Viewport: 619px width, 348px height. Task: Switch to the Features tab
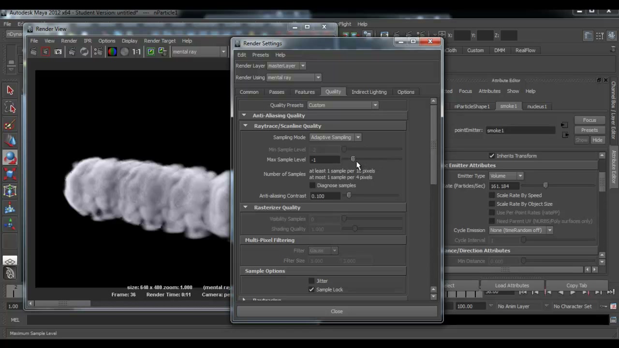(305, 92)
